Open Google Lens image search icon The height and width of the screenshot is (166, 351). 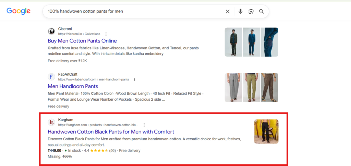click(251, 11)
